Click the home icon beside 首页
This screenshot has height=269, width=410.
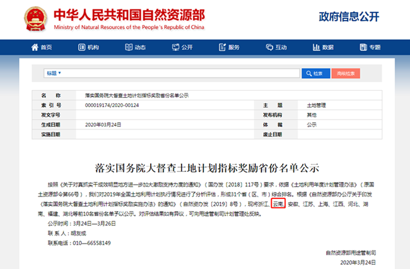[x=35, y=48]
